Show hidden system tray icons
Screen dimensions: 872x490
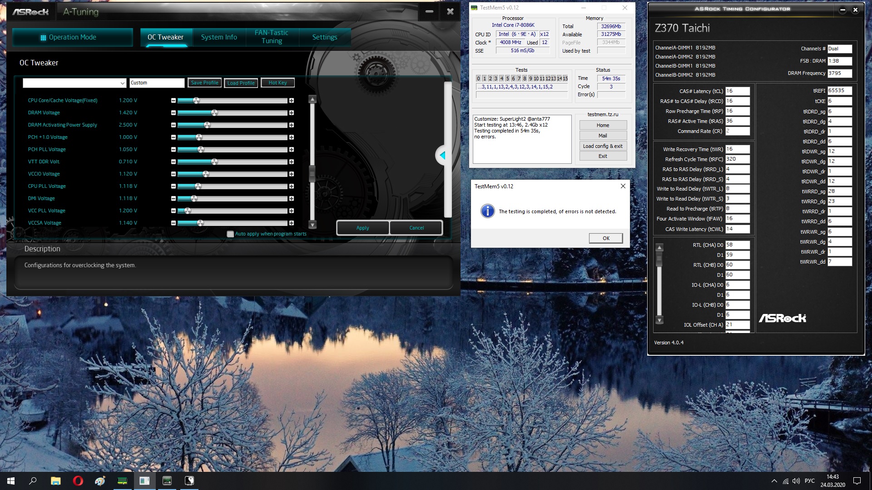tap(774, 481)
